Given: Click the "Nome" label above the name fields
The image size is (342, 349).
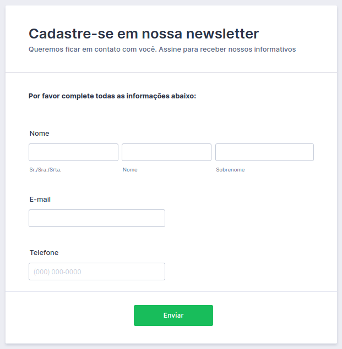Looking at the screenshot, I should (40, 134).
